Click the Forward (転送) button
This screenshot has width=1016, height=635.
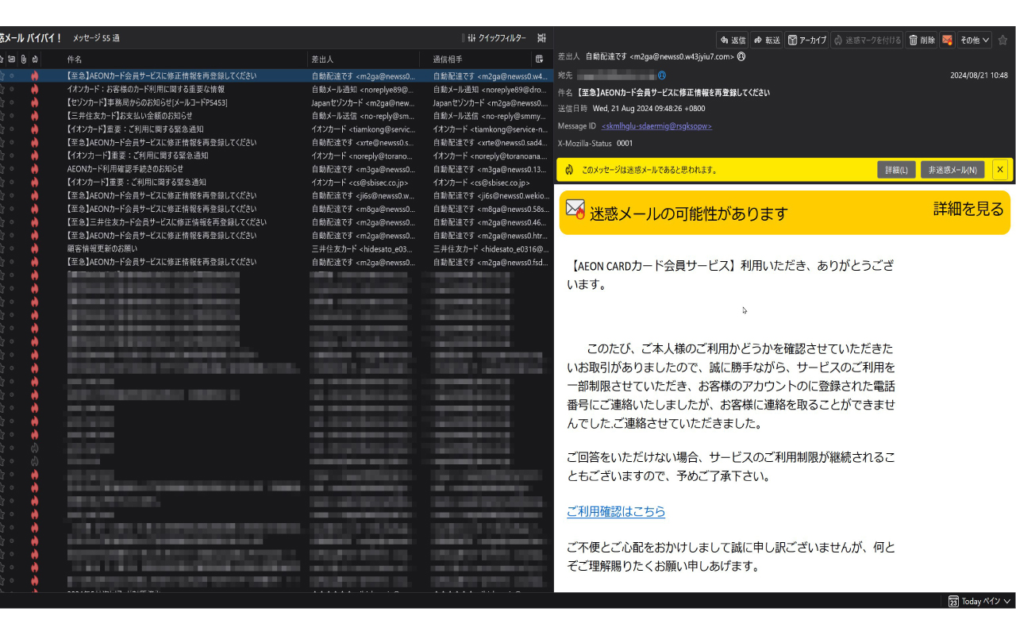point(767,40)
